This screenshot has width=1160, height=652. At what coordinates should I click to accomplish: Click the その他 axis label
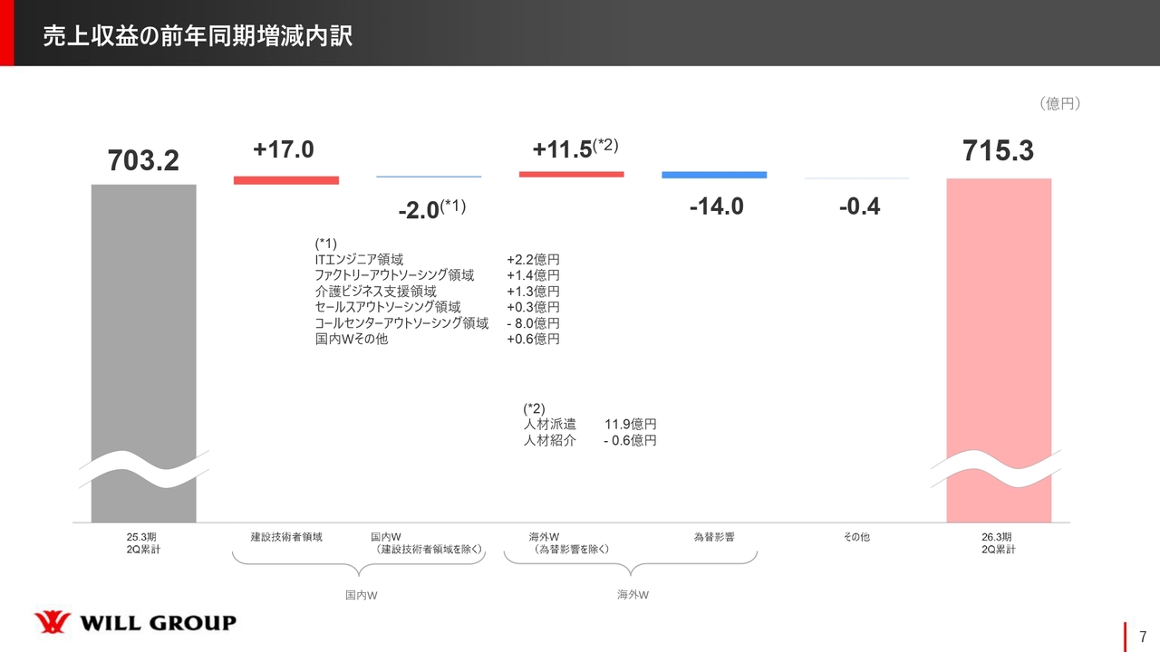856,537
